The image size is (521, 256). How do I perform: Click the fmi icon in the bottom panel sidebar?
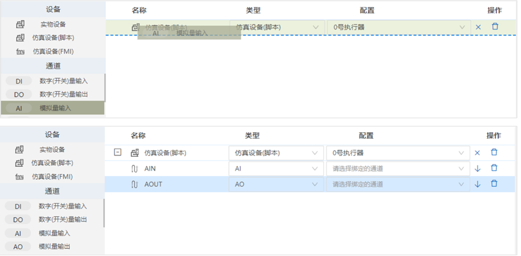point(19,177)
